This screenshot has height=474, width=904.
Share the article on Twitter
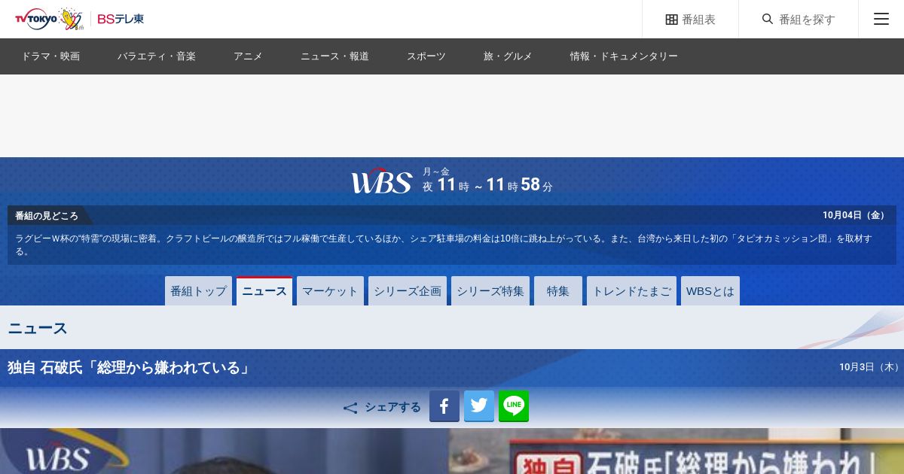(x=479, y=406)
